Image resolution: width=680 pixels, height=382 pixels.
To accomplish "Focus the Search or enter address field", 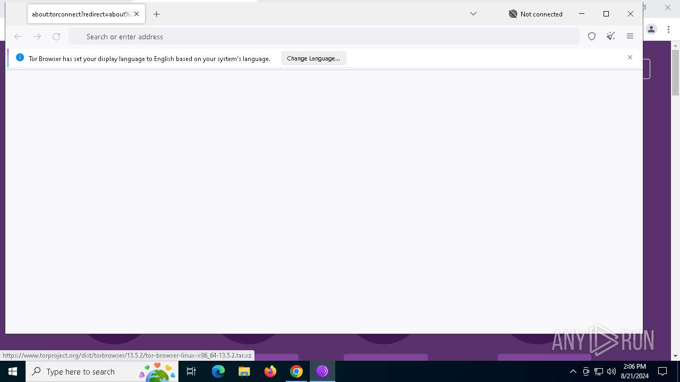I will pyautogui.click(x=324, y=37).
